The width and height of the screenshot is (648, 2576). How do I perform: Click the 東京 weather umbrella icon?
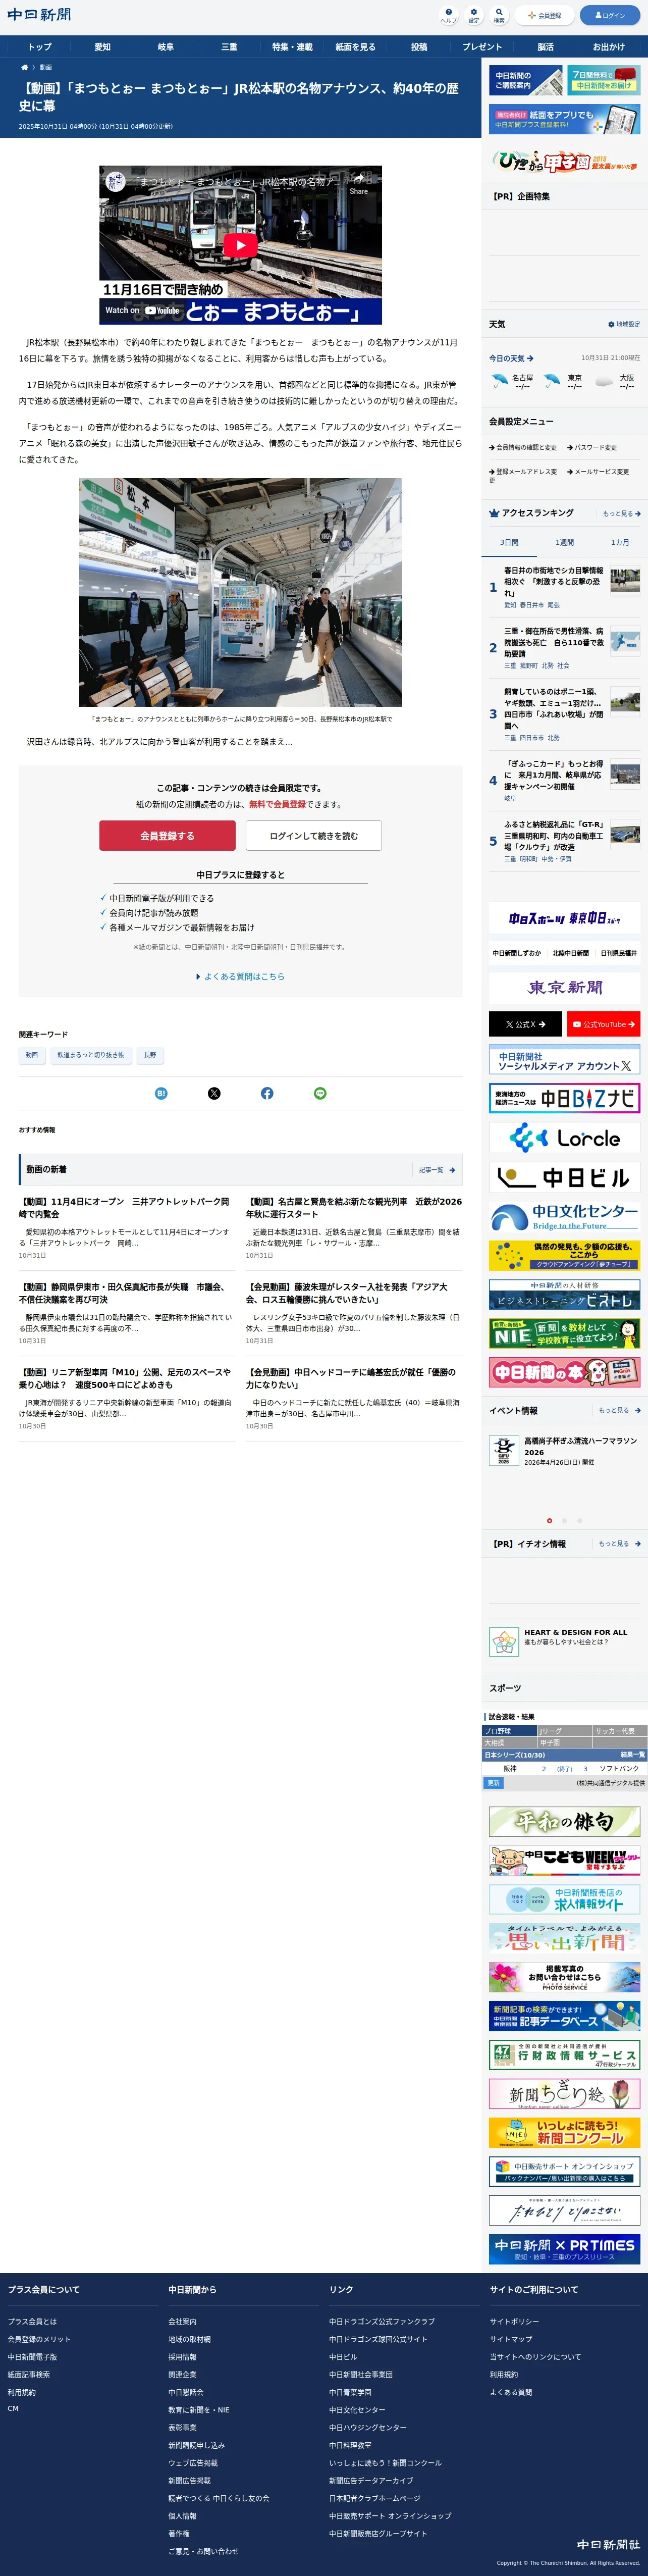tap(551, 381)
